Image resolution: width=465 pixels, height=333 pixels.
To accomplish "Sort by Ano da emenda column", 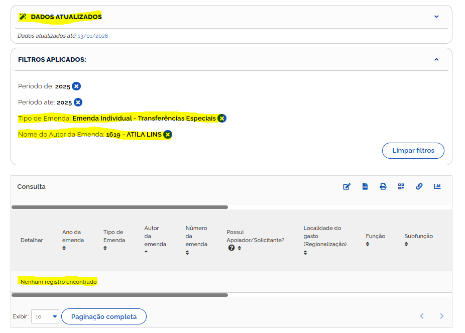I will pos(64,248).
